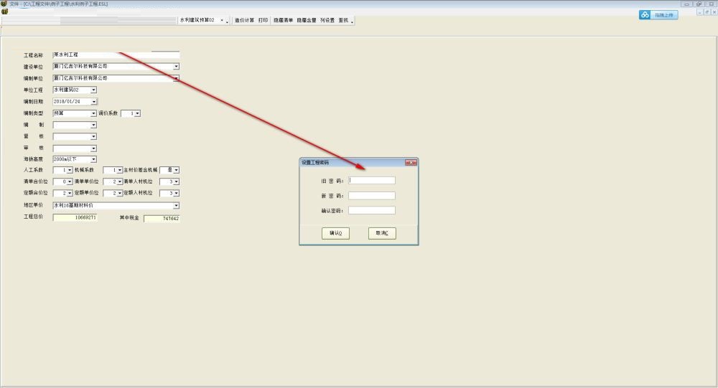Click 确认 button in password dialog

(335, 233)
